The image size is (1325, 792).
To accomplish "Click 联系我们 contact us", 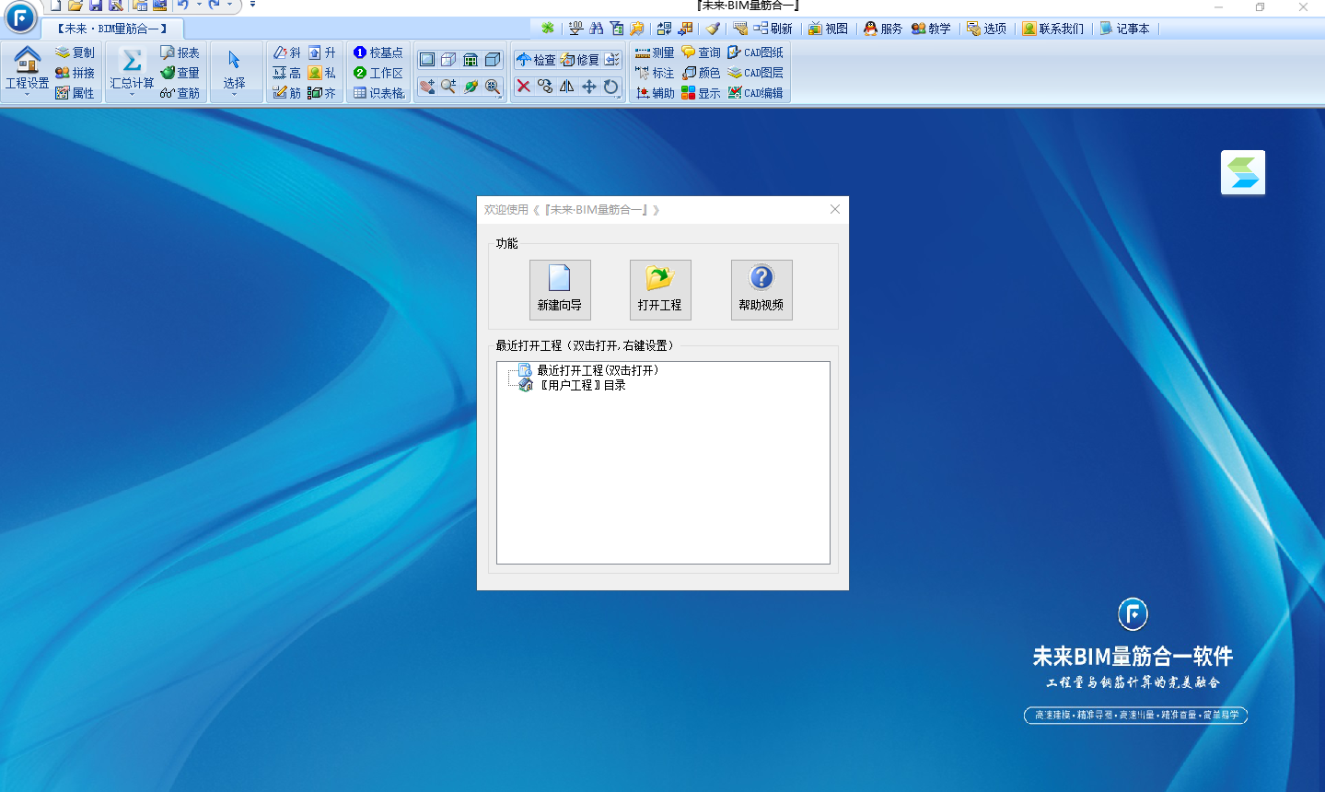I will pyautogui.click(x=1052, y=29).
